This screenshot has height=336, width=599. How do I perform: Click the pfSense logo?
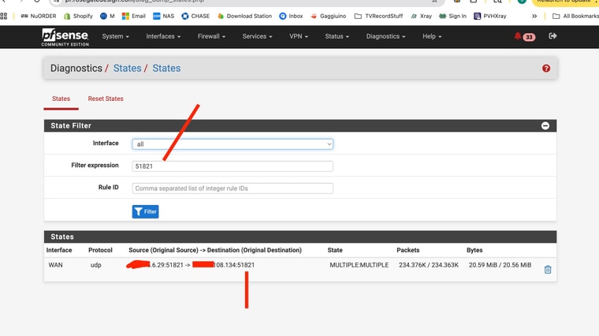[65, 36]
